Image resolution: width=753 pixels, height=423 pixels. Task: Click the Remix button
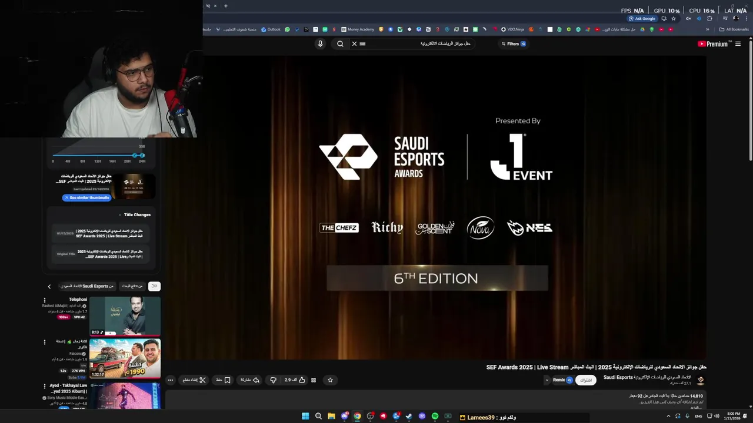[x=562, y=380]
